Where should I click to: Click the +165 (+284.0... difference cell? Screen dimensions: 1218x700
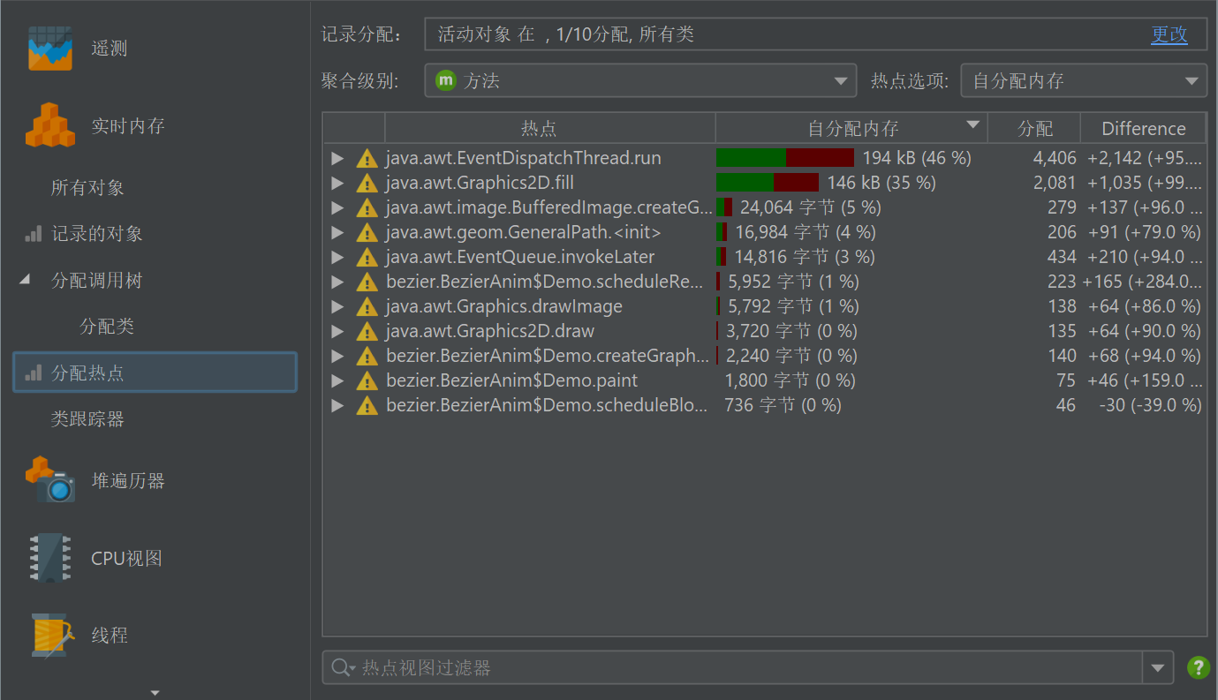1142,282
